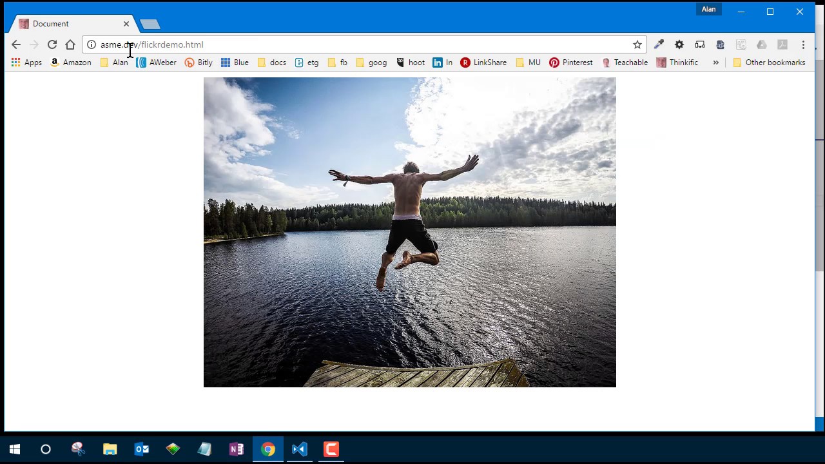Open the Bitly bookmark
Screen dimensions: 825x464
click(x=199, y=63)
